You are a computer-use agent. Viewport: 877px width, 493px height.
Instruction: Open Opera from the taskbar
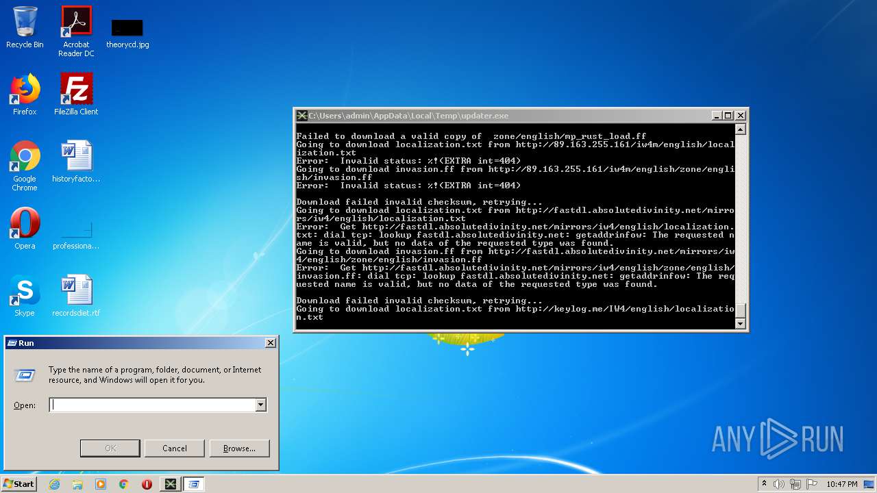pyautogui.click(x=147, y=484)
